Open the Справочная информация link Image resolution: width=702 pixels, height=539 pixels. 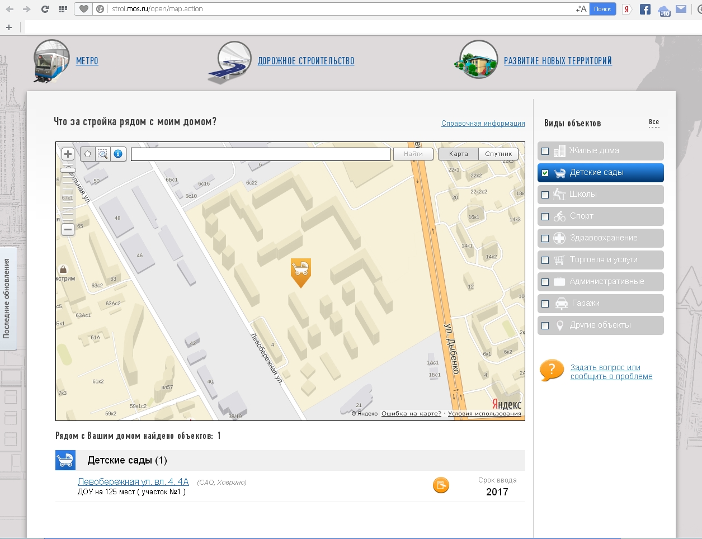483,124
